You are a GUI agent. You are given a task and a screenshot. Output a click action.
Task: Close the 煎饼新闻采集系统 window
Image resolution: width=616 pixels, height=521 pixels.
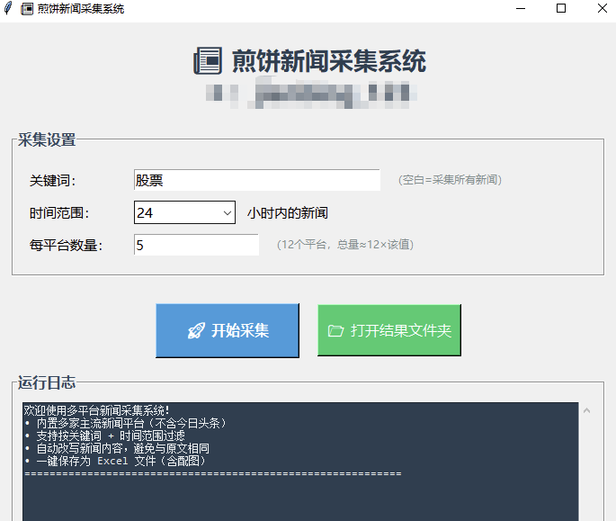(x=602, y=9)
